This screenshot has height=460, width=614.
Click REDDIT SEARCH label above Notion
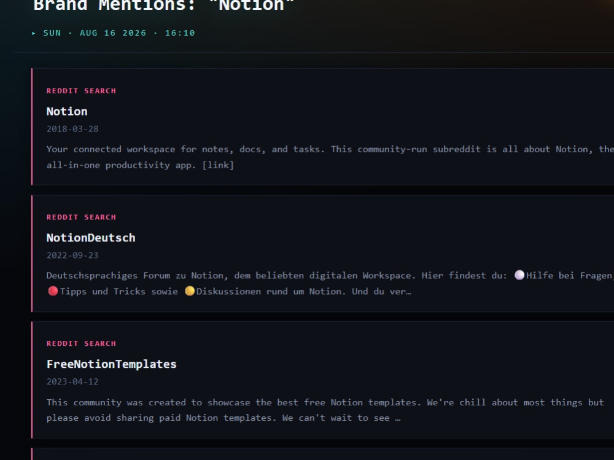click(82, 91)
